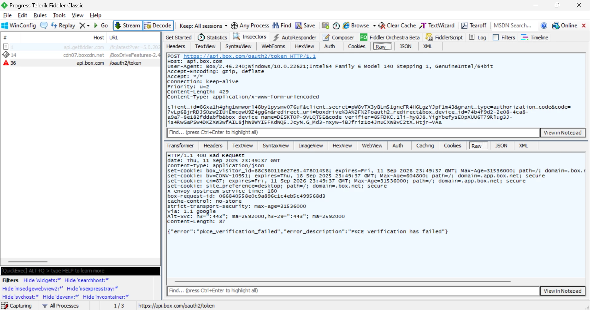This screenshot has width=590, height=310.
Task: Clear Cache from the toolbar
Action: click(x=397, y=26)
